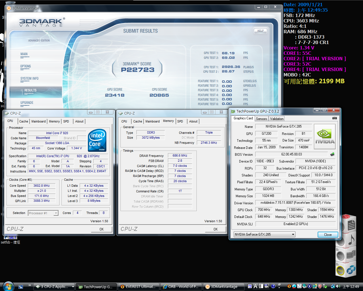Click the half-width toggle icon on language bar
Image resolution: width=363 pixels, height=291 pixels.
click(x=261, y=286)
